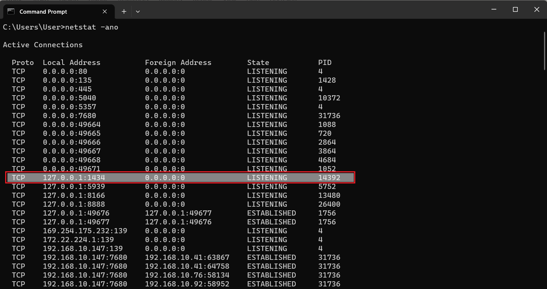Click foreign address 192.168.10.76:58134
The image size is (547, 289).
click(187, 275)
